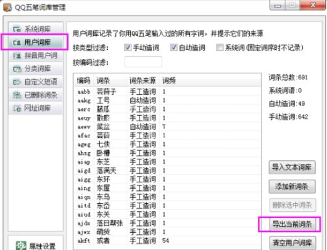Select the row with code aabb

(x=167, y=92)
